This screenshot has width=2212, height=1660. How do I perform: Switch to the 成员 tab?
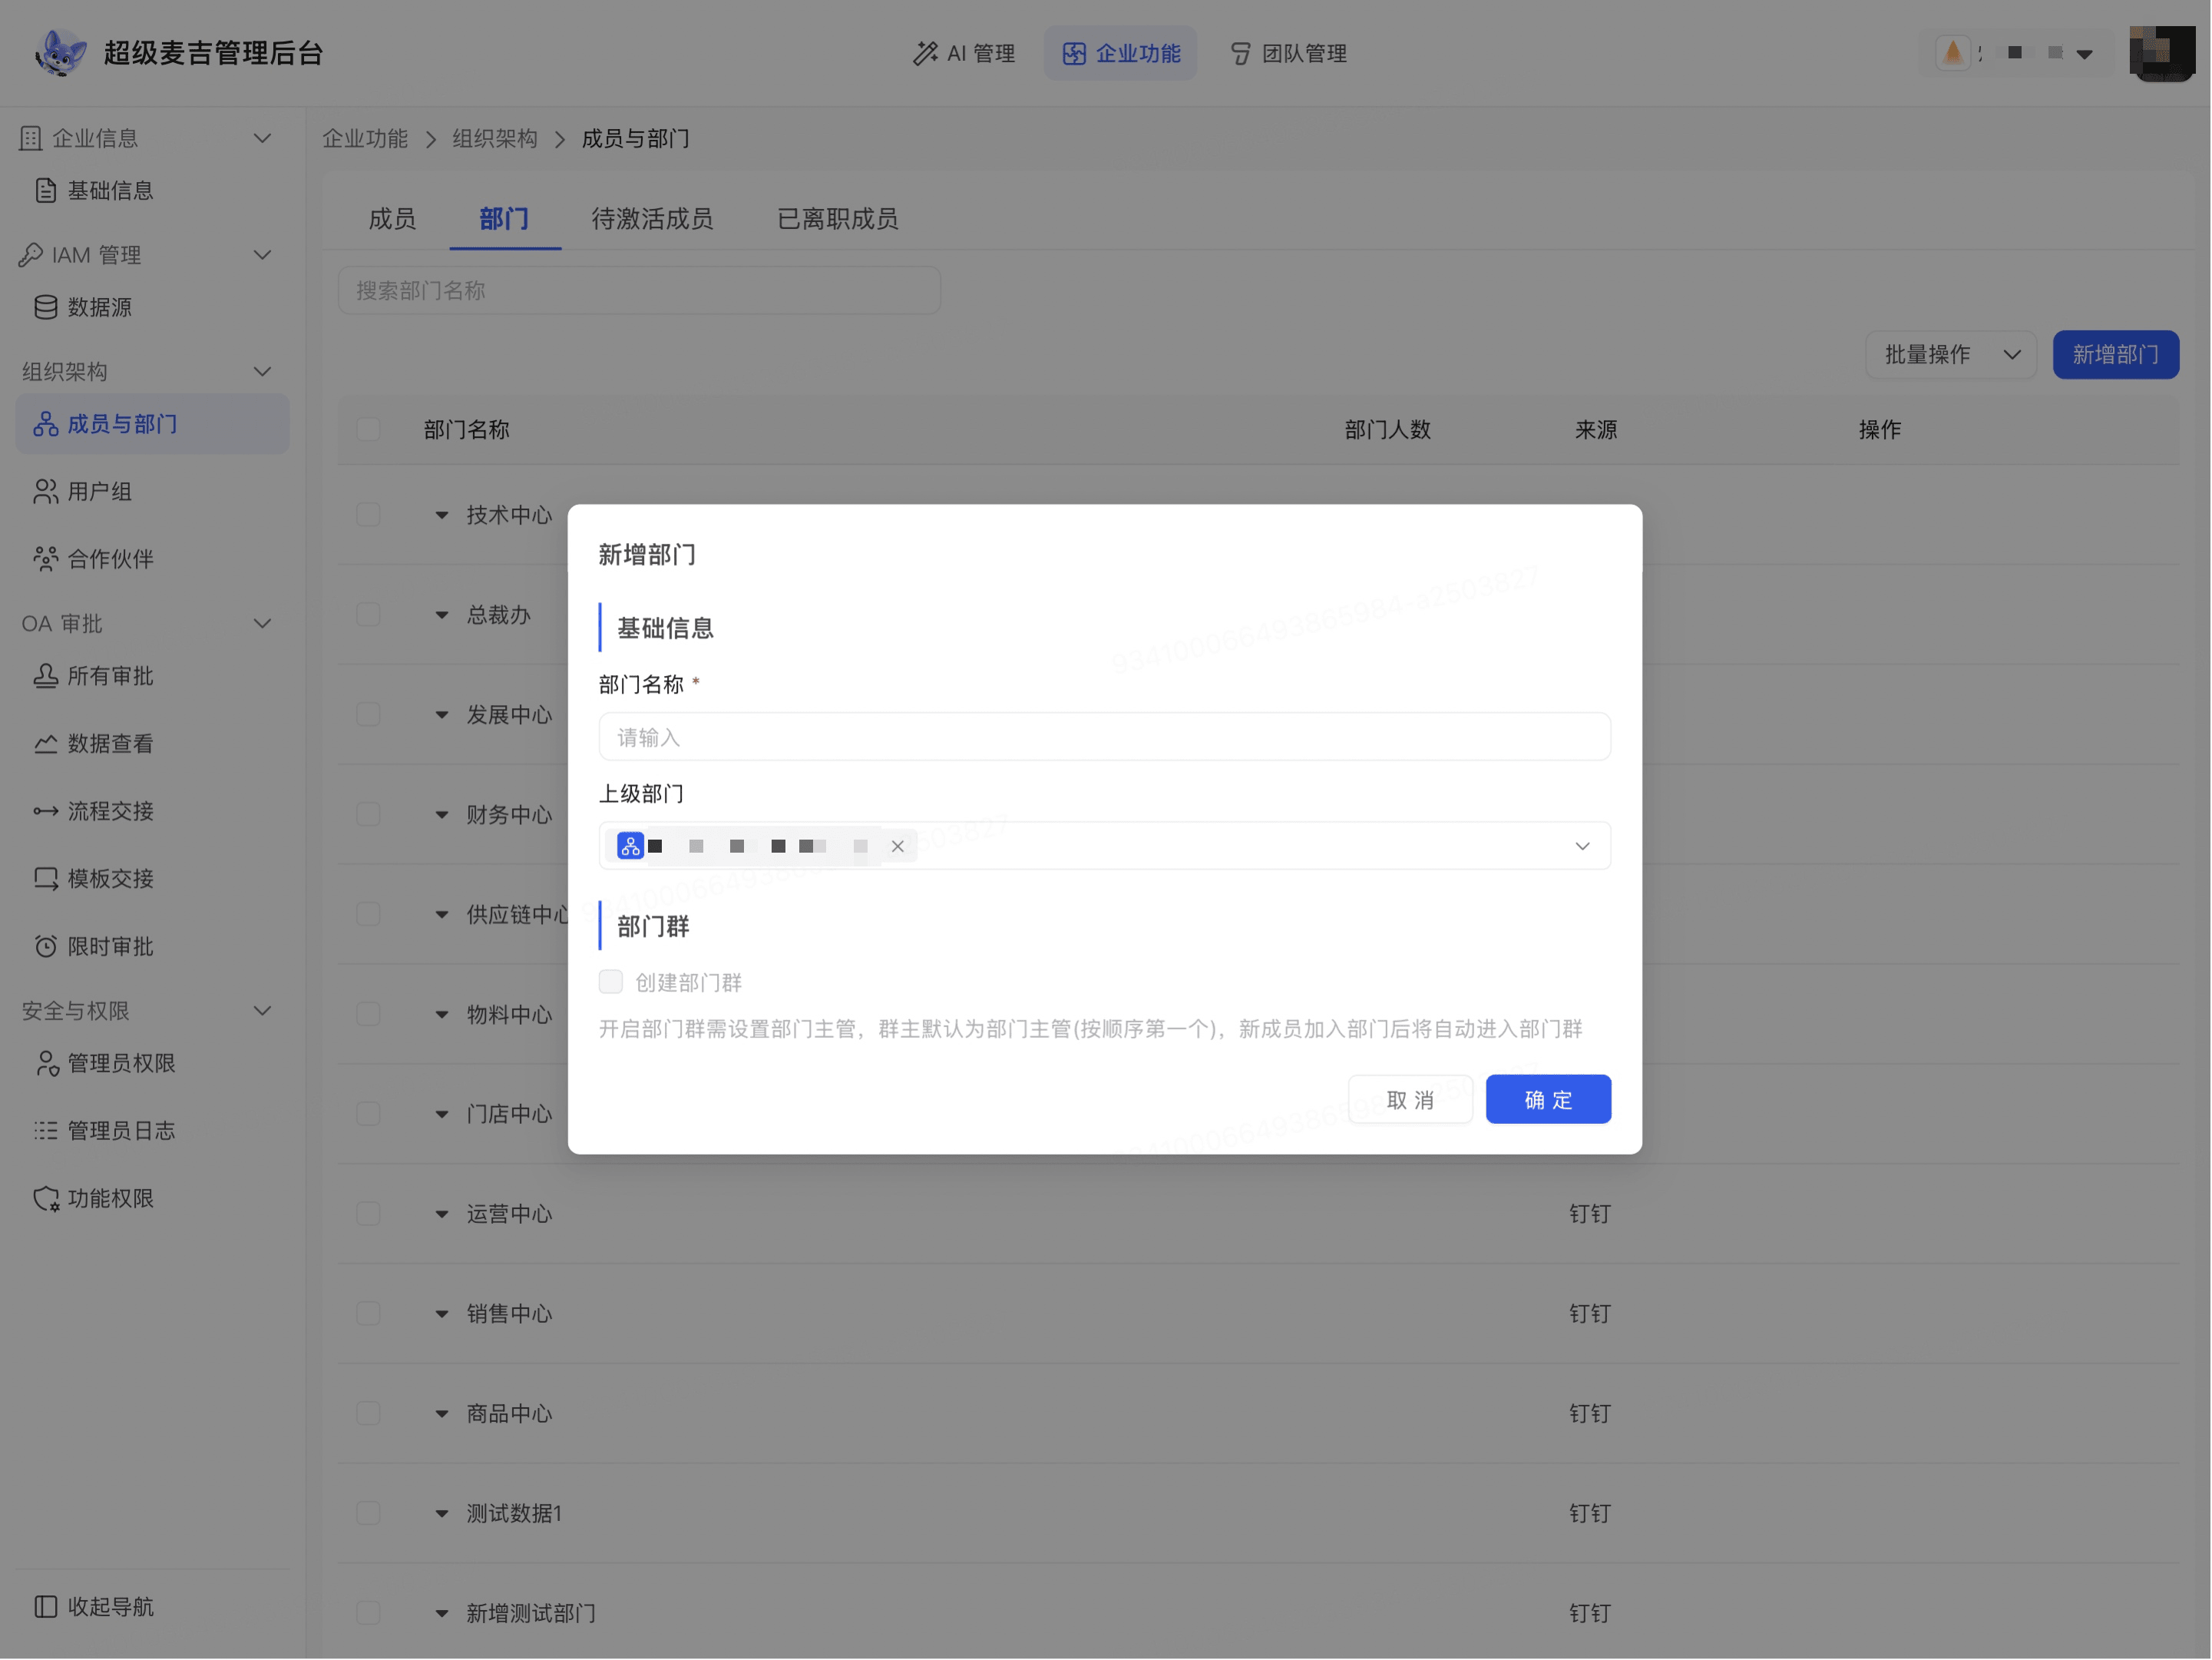392,219
